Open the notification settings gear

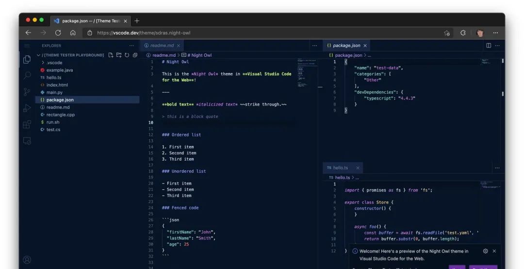point(486,251)
